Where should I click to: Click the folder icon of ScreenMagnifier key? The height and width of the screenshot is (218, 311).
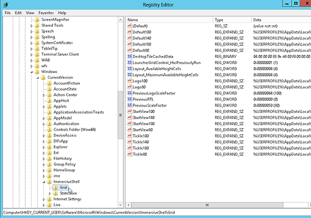[37, 20]
